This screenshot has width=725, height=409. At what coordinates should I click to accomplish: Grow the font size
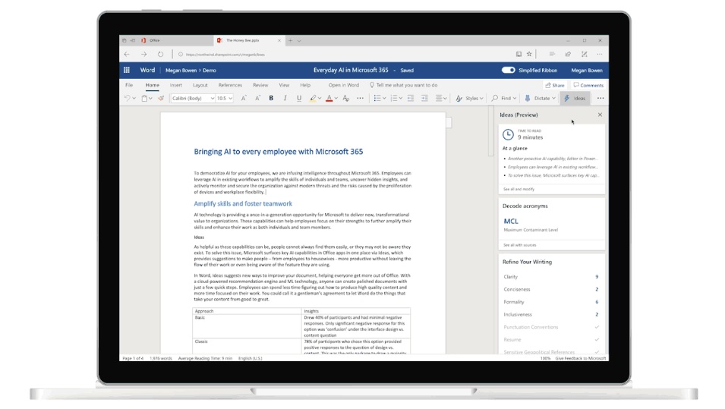pos(244,99)
